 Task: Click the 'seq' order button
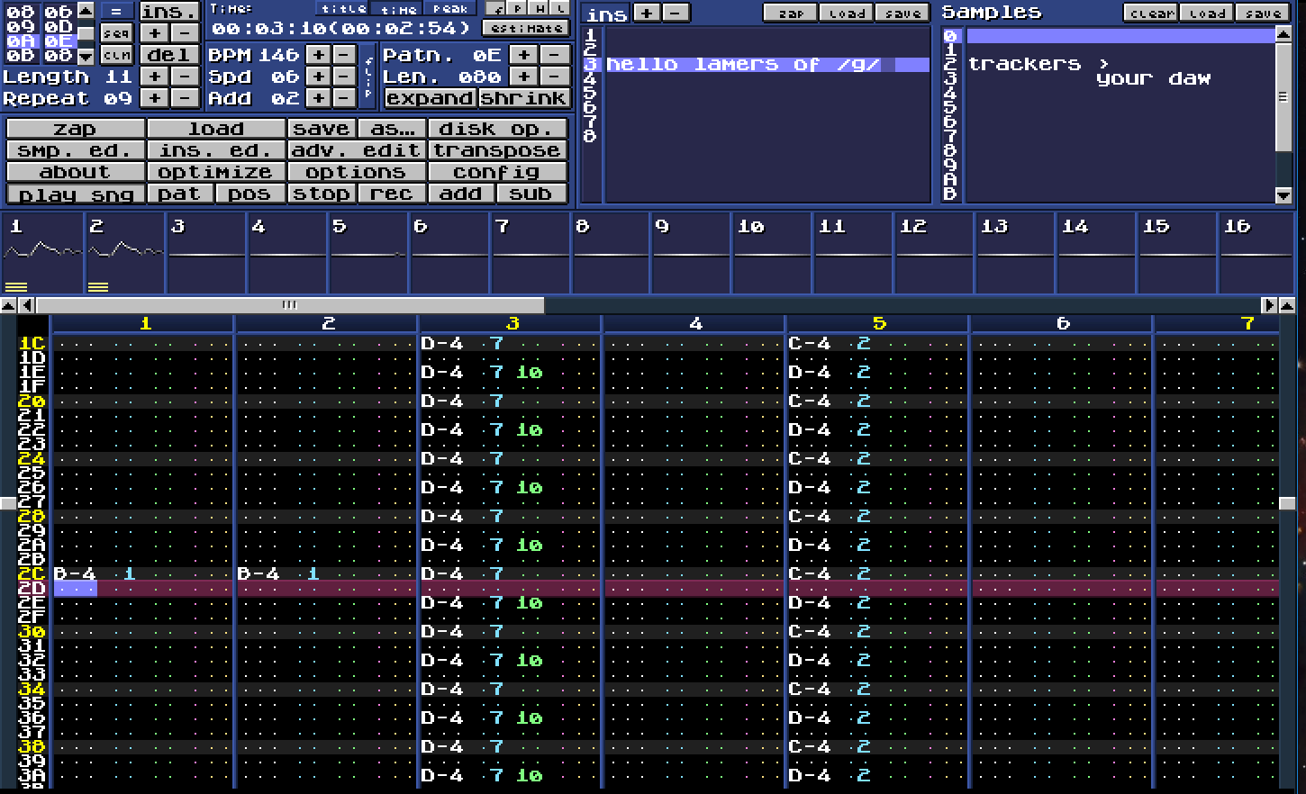click(116, 33)
